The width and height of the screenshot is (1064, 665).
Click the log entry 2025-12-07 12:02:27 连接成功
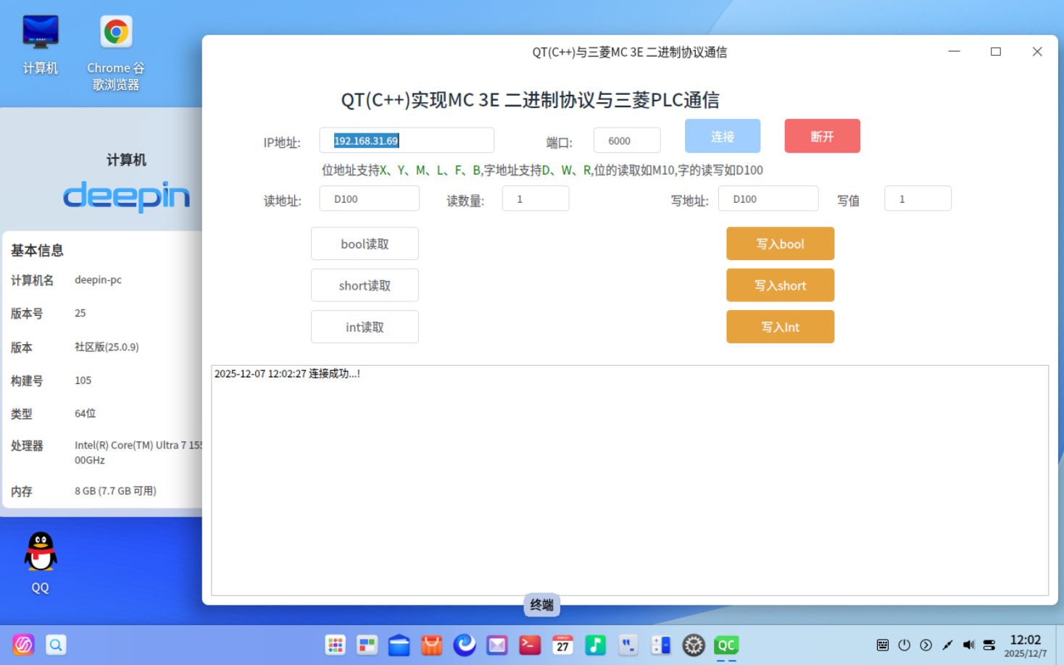(x=287, y=374)
